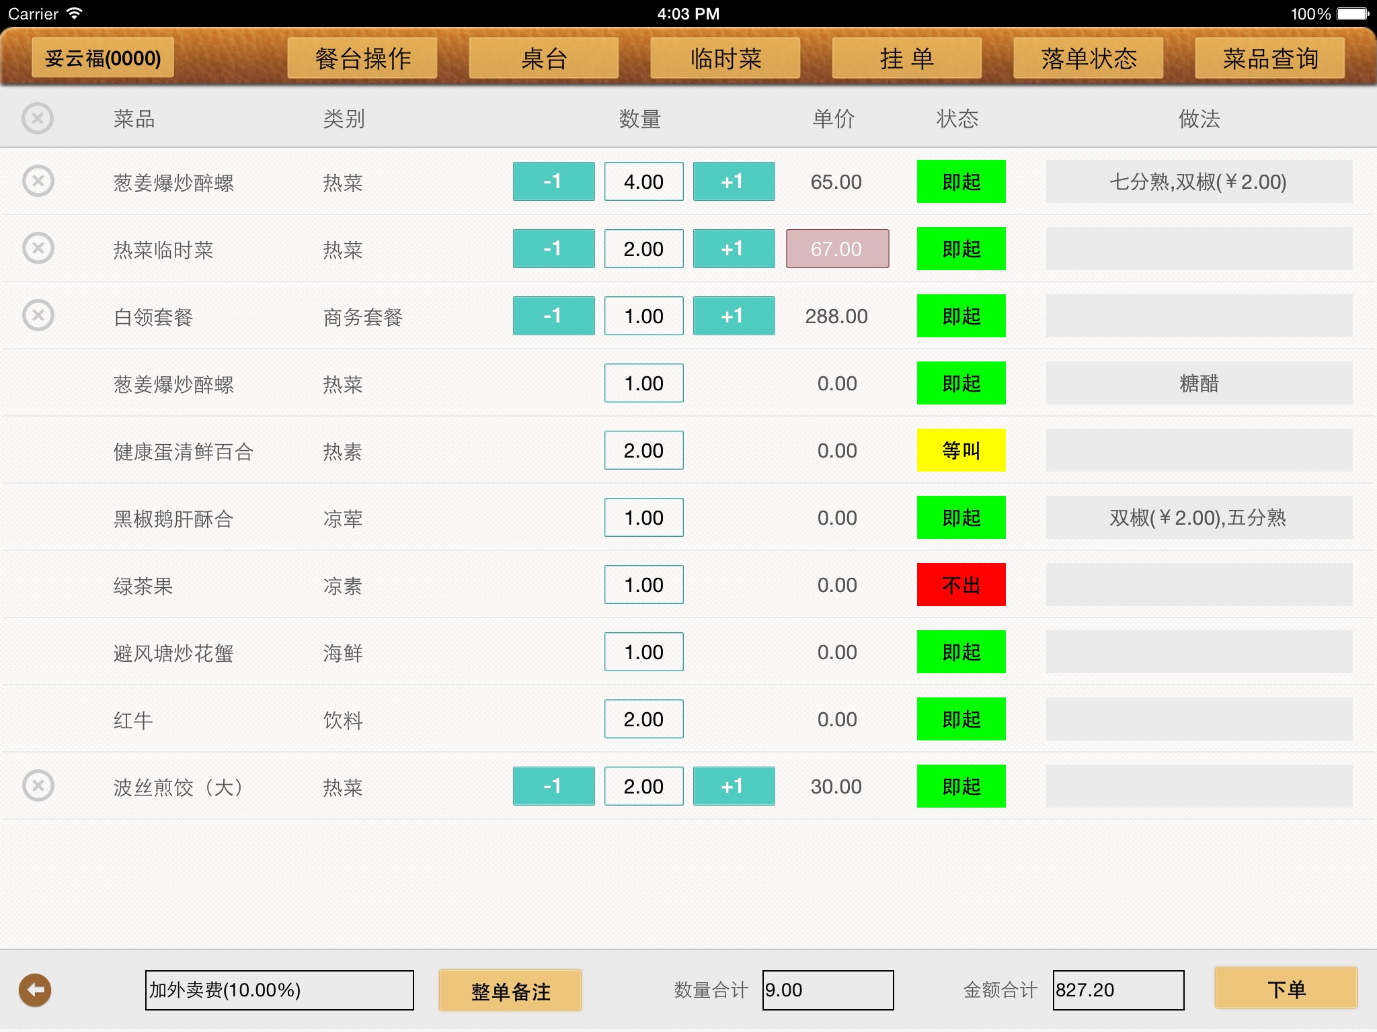Remove 白领套餐 row with X icon
Screen dimensions: 1377x1032
pyautogui.click(x=38, y=316)
